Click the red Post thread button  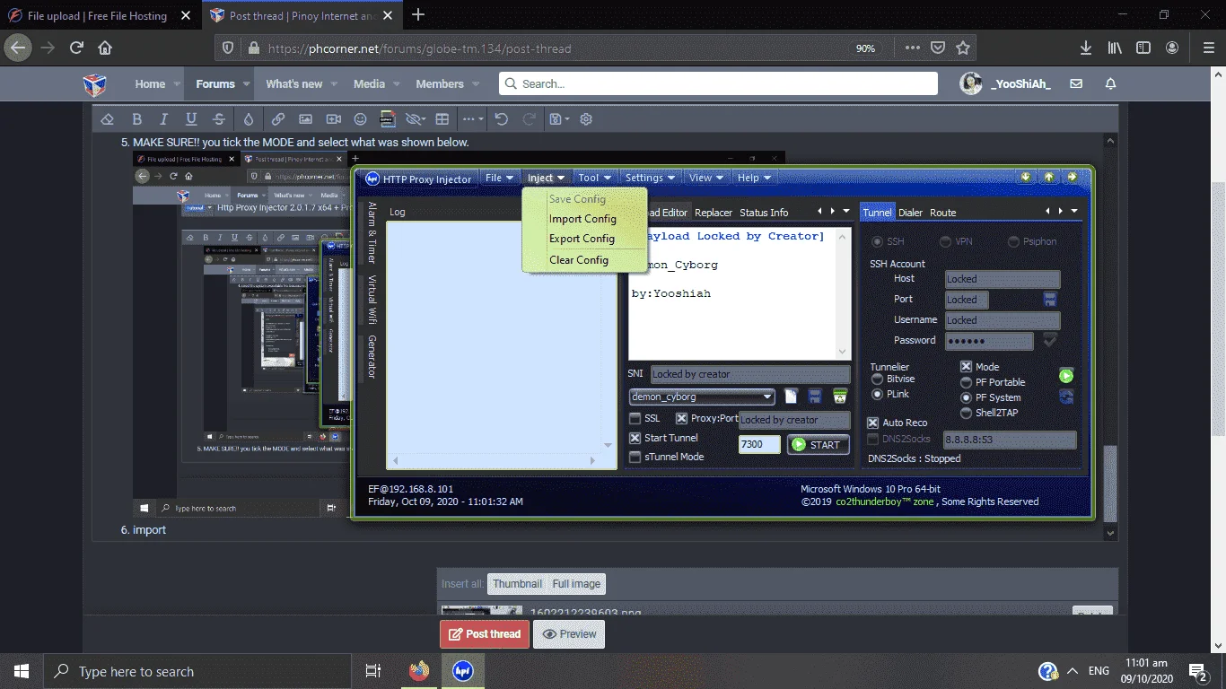tap(484, 633)
